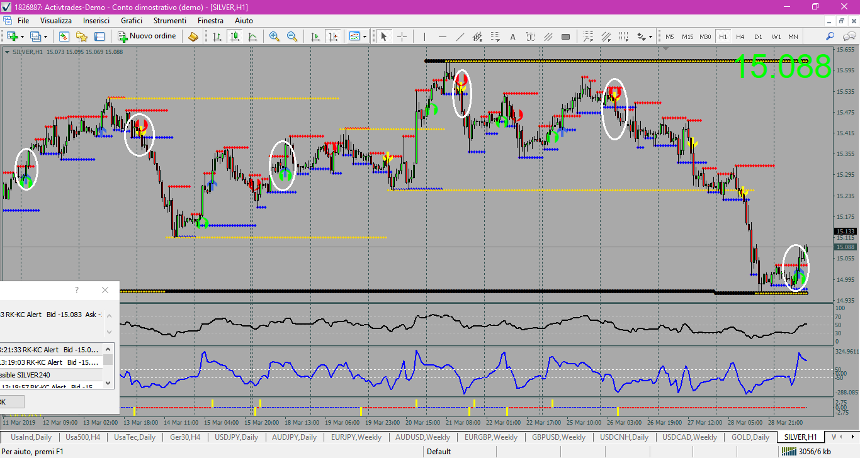
Task: Toggle the Market Watch window icon
Action: pyautogui.click(x=64, y=36)
